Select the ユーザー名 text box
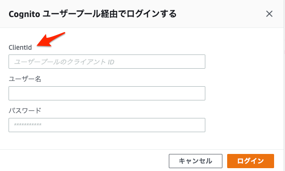285x171 pixels. 107,93
